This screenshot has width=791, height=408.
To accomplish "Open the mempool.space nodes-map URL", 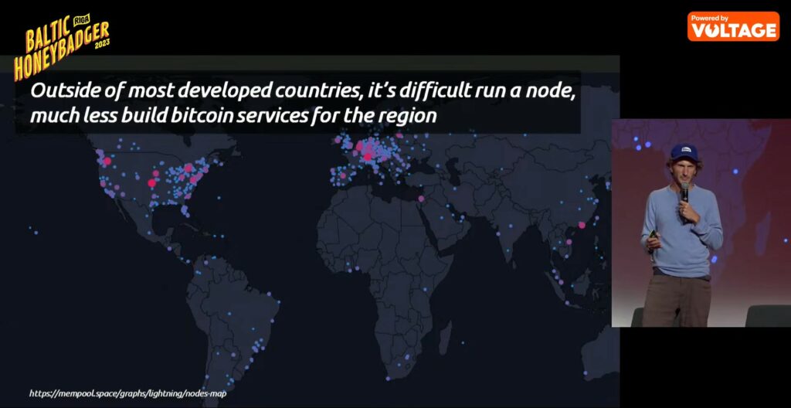I will (127, 393).
